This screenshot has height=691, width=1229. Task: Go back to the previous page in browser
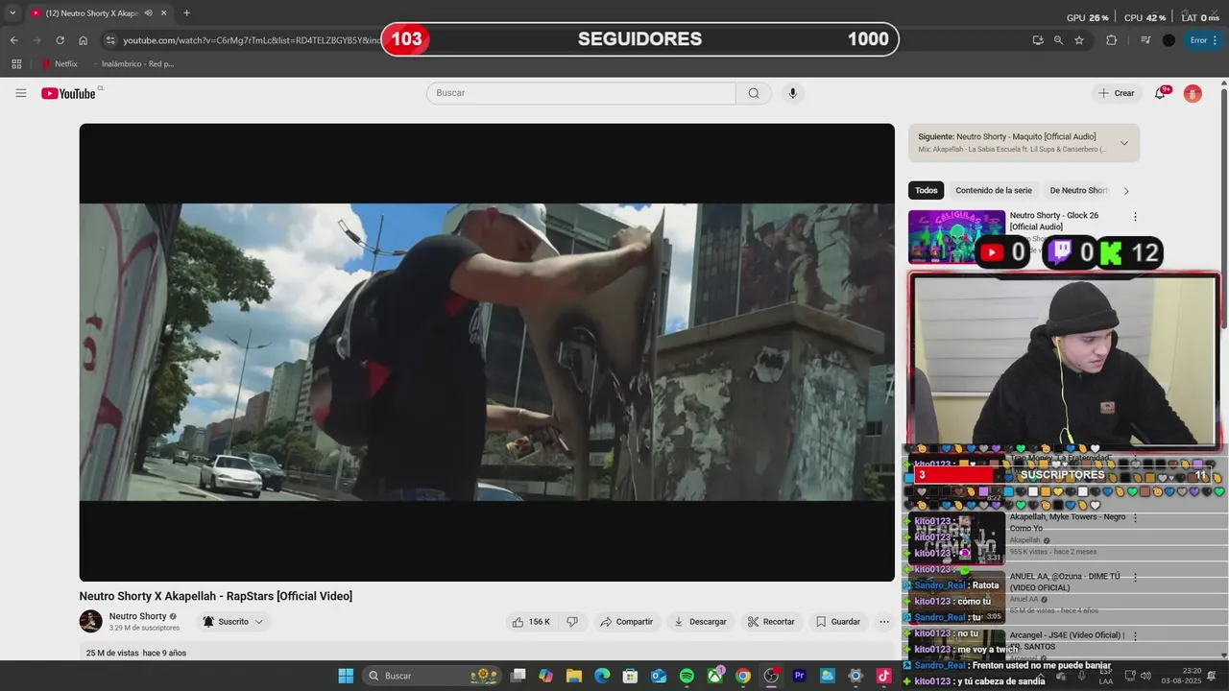(13, 40)
